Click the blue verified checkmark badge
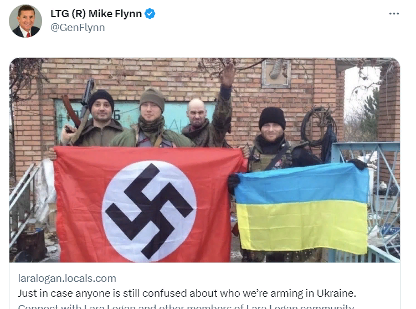 point(150,13)
